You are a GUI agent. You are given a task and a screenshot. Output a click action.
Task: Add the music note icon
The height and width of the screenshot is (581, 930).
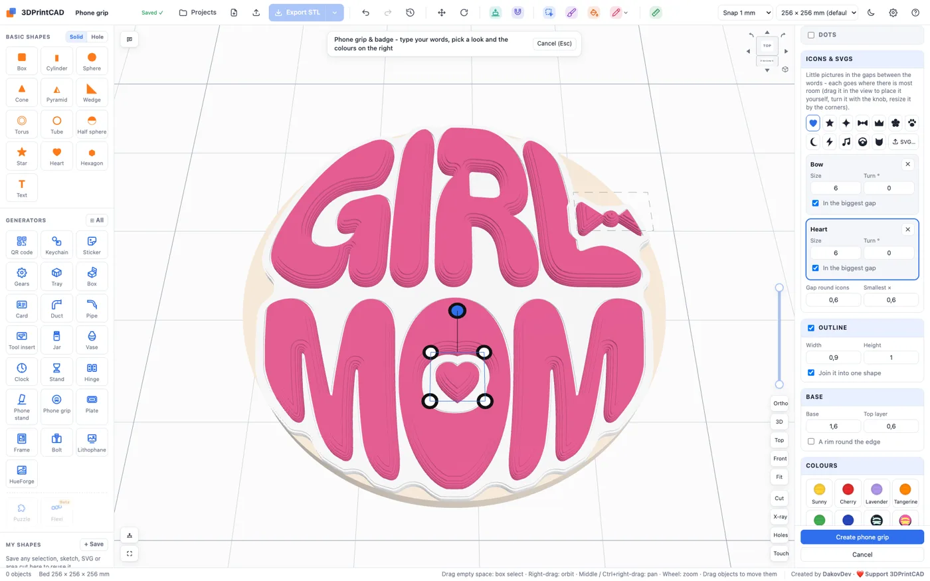pos(846,141)
